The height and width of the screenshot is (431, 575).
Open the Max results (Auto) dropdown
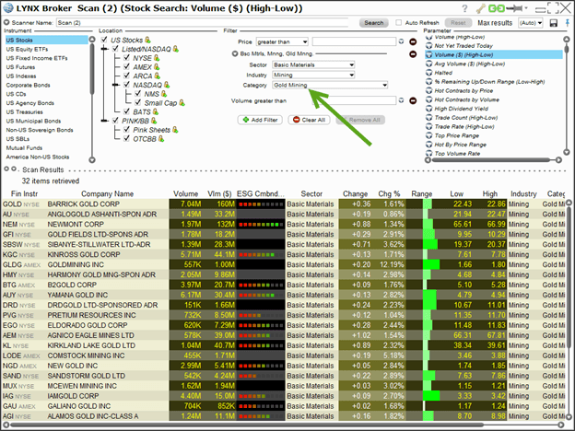(x=530, y=23)
